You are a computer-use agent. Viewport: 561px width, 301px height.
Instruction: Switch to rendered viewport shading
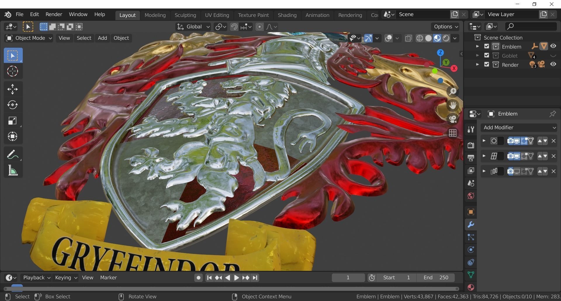446,38
